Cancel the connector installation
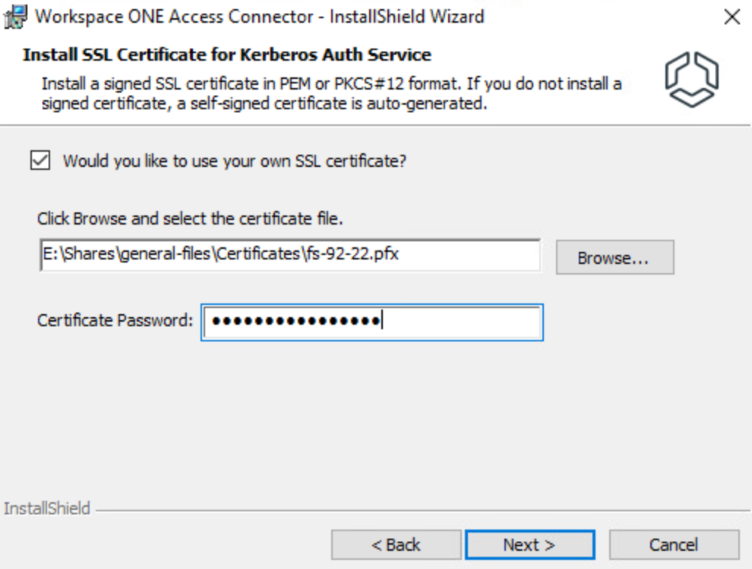The width and height of the screenshot is (752, 569). pyautogui.click(x=673, y=545)
